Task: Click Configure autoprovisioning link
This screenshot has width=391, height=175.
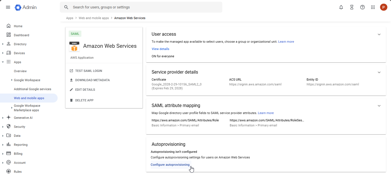Action: point(170,165)
